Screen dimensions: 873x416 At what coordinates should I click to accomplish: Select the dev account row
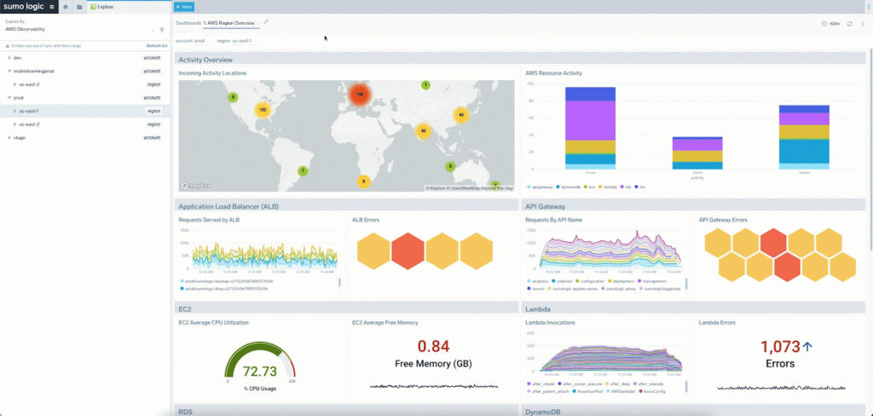pos(85,58)
